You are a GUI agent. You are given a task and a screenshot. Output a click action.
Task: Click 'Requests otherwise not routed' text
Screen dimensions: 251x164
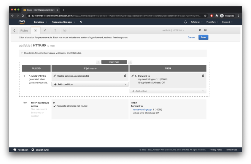tap(72, 106)
